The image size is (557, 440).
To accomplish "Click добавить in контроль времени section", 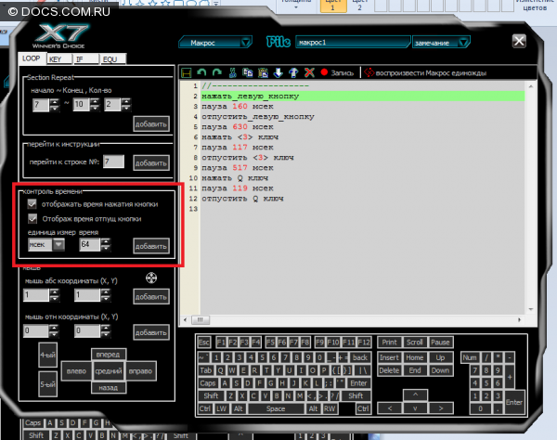I will (151, 246).
